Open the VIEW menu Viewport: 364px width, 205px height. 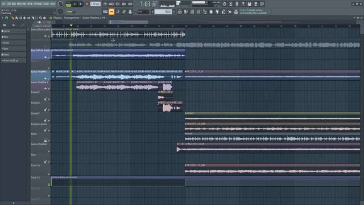pos(30,4)
